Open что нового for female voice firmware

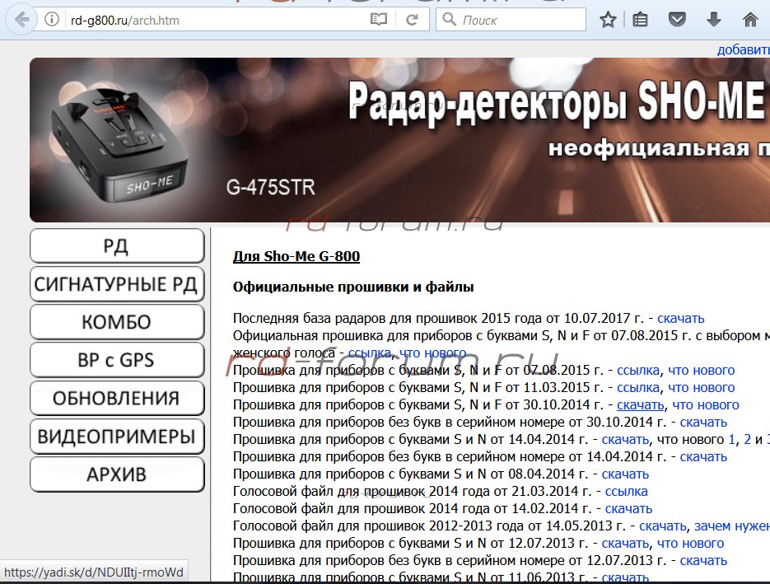tap(432, 353)
